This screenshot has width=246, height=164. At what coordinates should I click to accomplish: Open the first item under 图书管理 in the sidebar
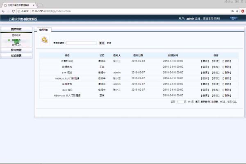coord(16,36)
